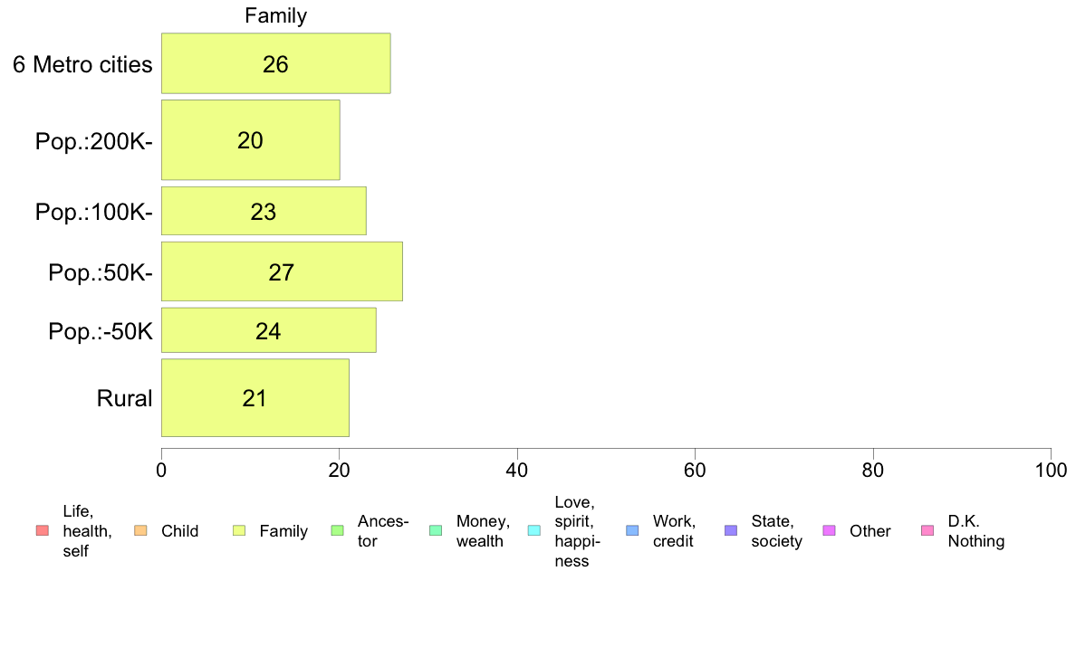This screenshot has width=1076, height=666.
Task: Click the 100 tick on x-axis
Action: coord(1051,470)
